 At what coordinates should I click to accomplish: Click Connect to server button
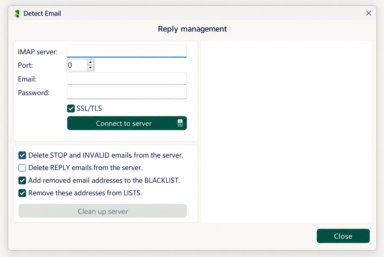pyautogui.click(x=127, y=123)
